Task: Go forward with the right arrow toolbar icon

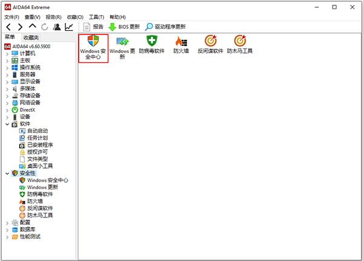Action: tap(20, 27)
